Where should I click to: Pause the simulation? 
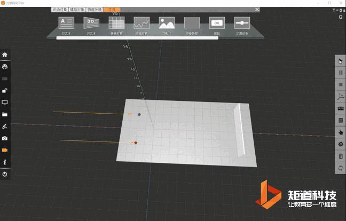pyautogui.click(x=340, y=73)
